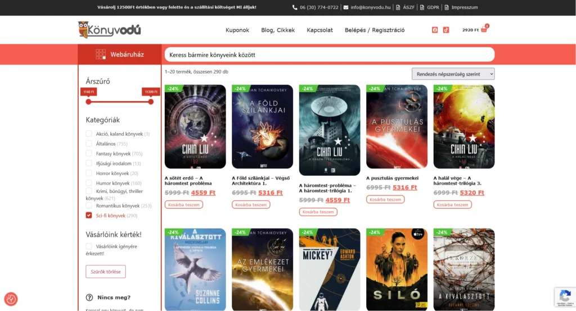Screen dimensions: 576x311
Task: Add A sötét erdő to cart
Action: 184,205
